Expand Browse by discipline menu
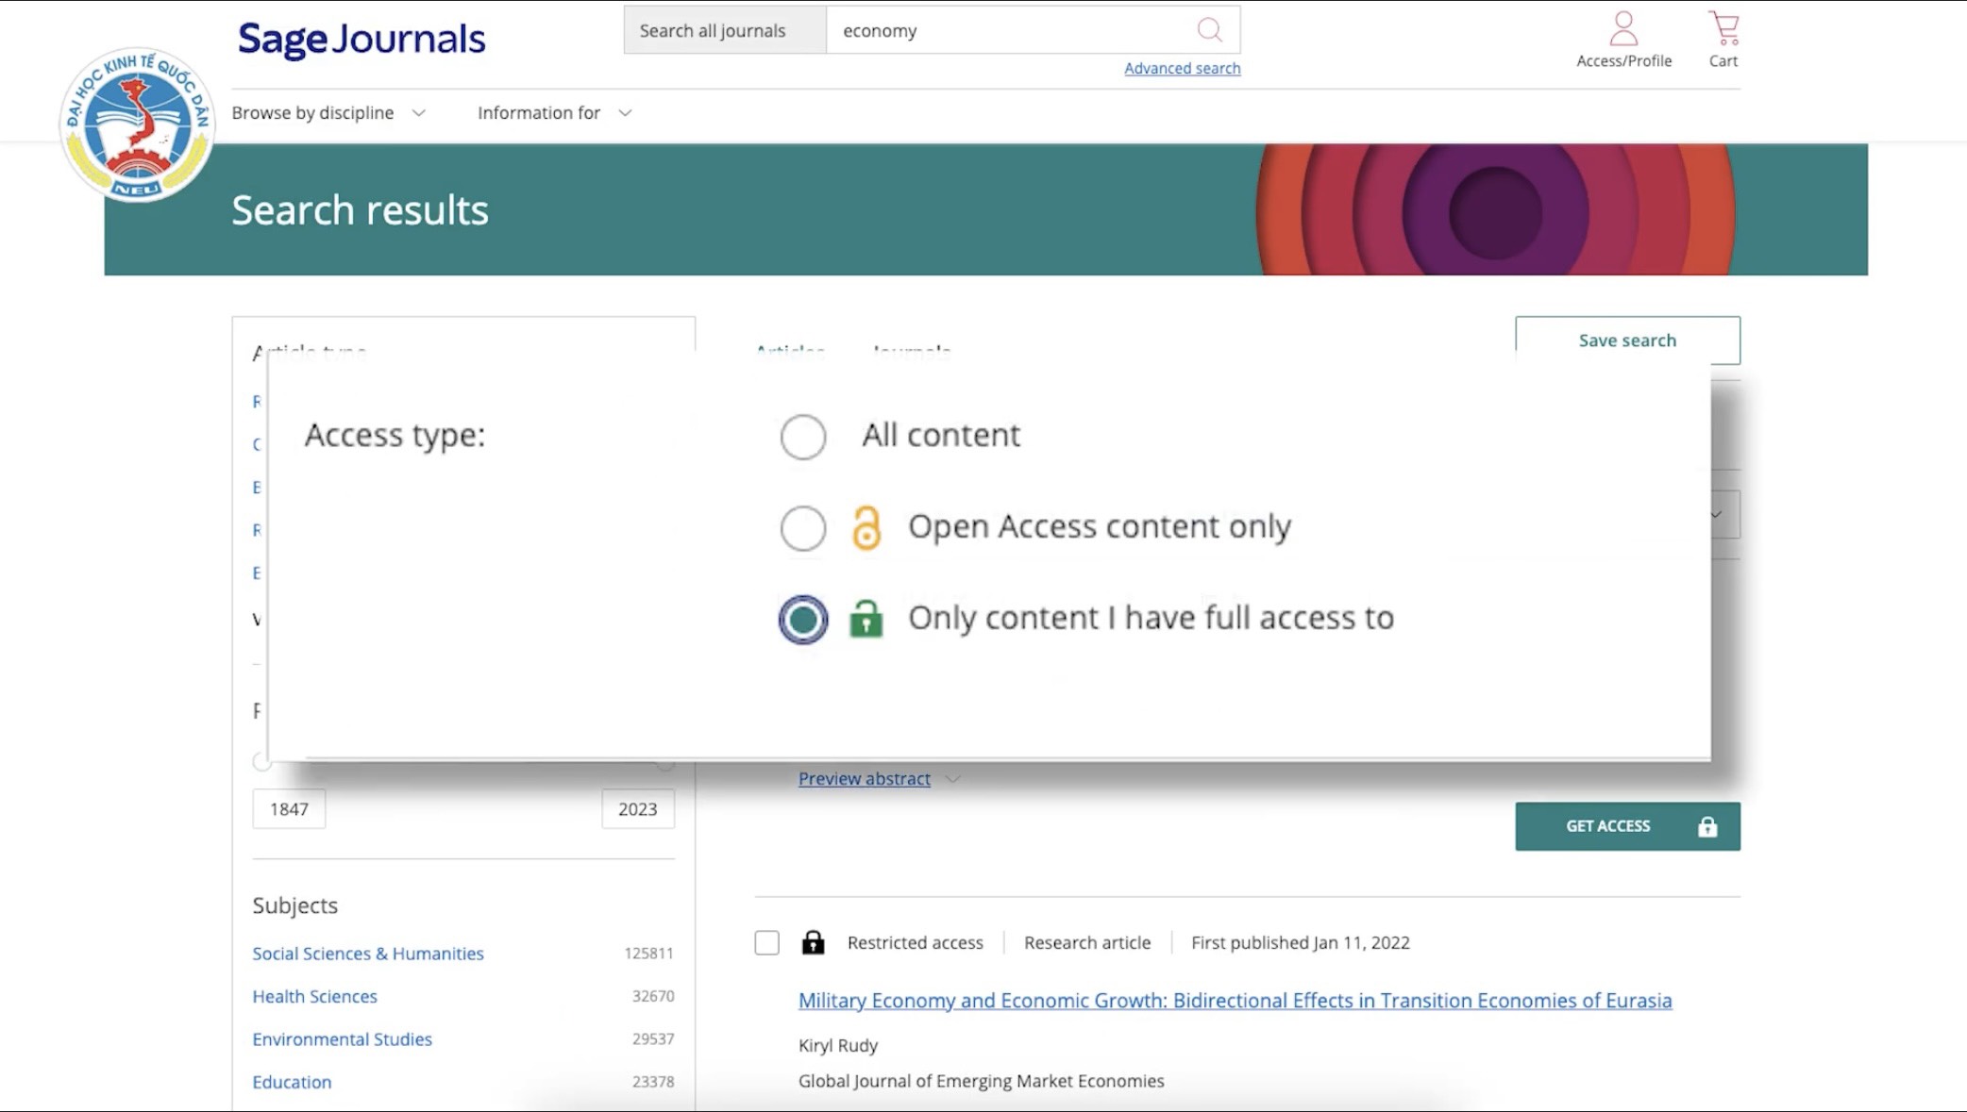Viewport: 1967px width, 1112px height. [328, 113]
